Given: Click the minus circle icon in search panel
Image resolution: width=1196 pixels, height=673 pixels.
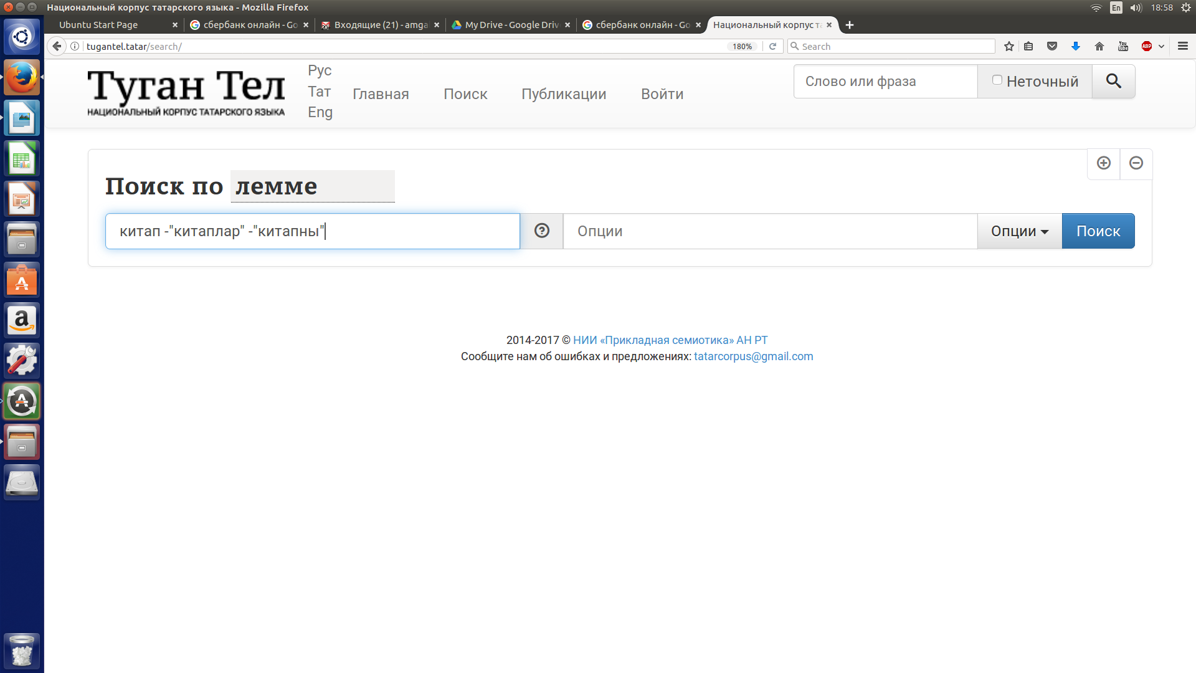Looking at the screenshot, I should pyautogui.click(x=1136, y=163).
